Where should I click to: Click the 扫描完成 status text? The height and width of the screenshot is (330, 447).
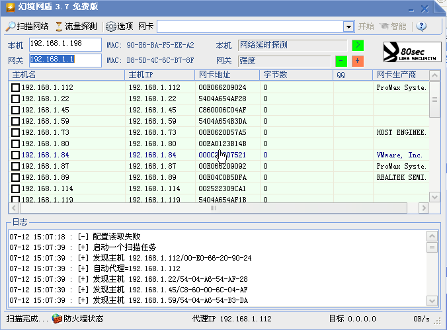(27, 319)
